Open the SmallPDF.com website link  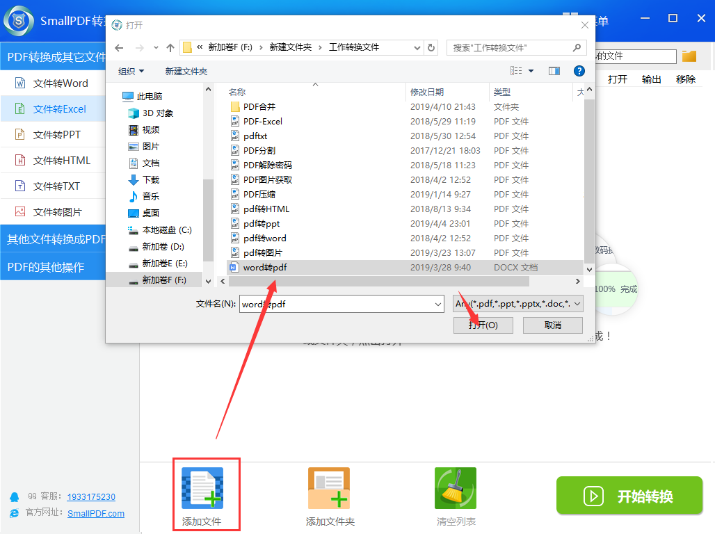[x=96, y=514]
